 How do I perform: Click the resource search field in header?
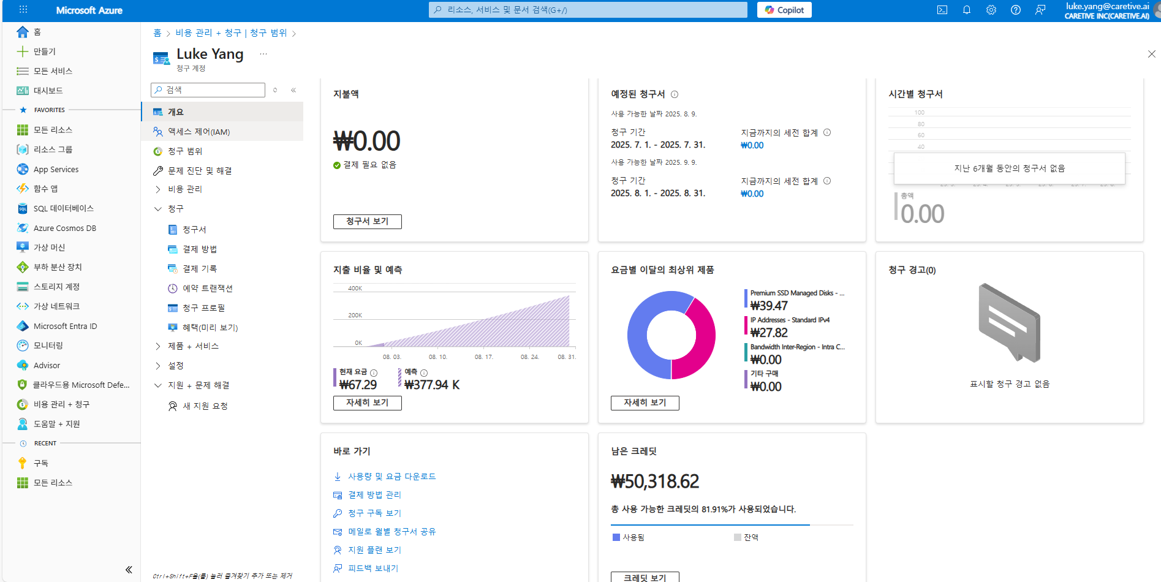(x=588, y=10)
